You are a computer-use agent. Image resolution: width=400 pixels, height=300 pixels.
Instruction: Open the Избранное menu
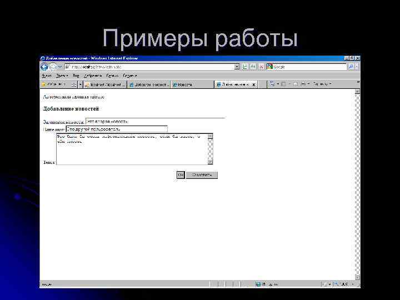pos(93,76)
